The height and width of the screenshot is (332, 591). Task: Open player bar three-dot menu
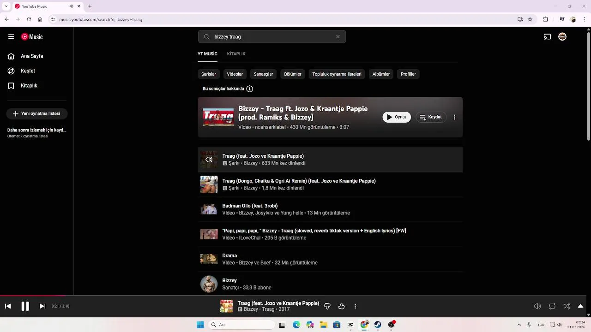(355, 306)
